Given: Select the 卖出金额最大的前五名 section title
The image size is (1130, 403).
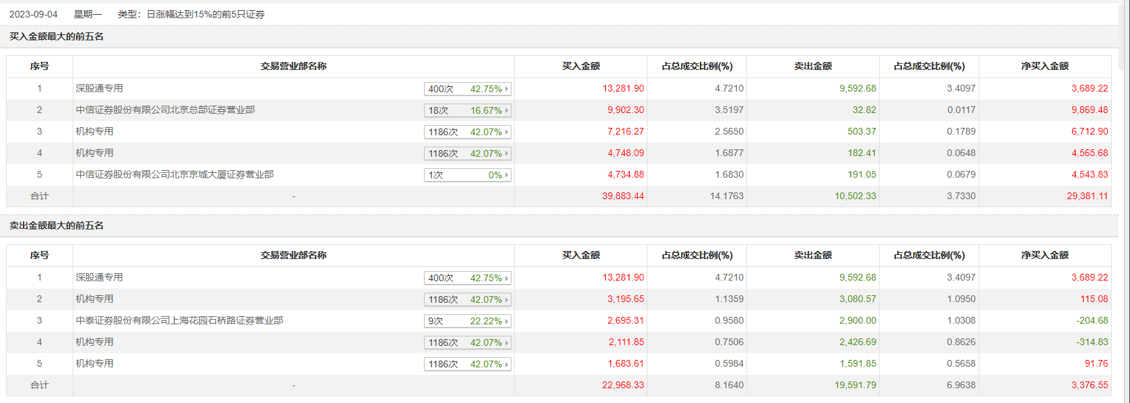Looking at the screenshot, I should [x=57, y=225].
